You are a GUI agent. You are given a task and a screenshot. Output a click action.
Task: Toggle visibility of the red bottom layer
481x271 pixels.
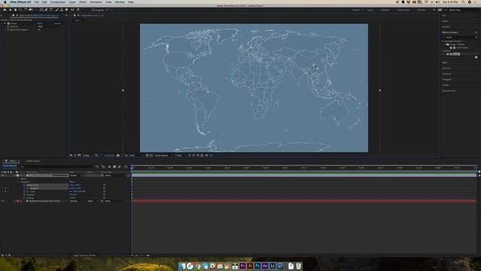point(2,201)
